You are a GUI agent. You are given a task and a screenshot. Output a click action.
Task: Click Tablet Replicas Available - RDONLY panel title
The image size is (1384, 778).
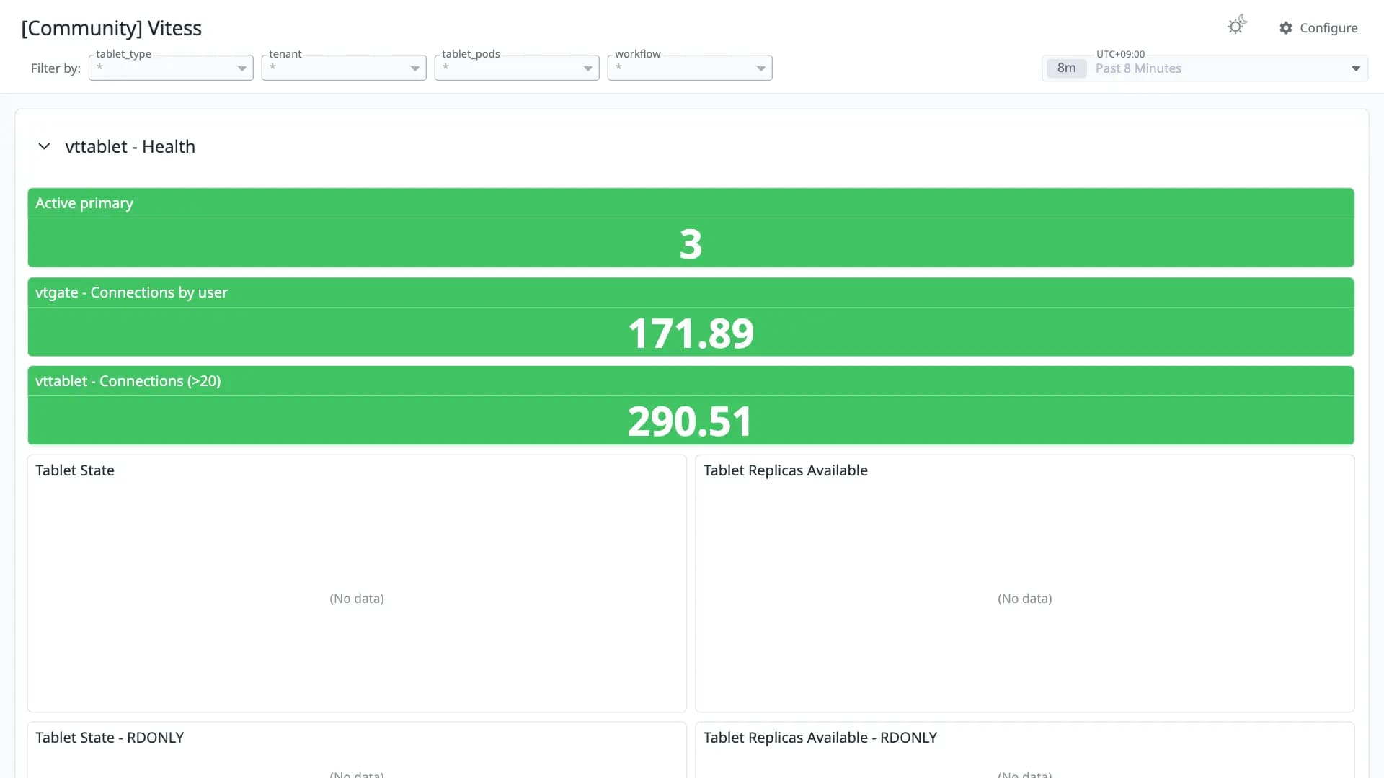820,738
